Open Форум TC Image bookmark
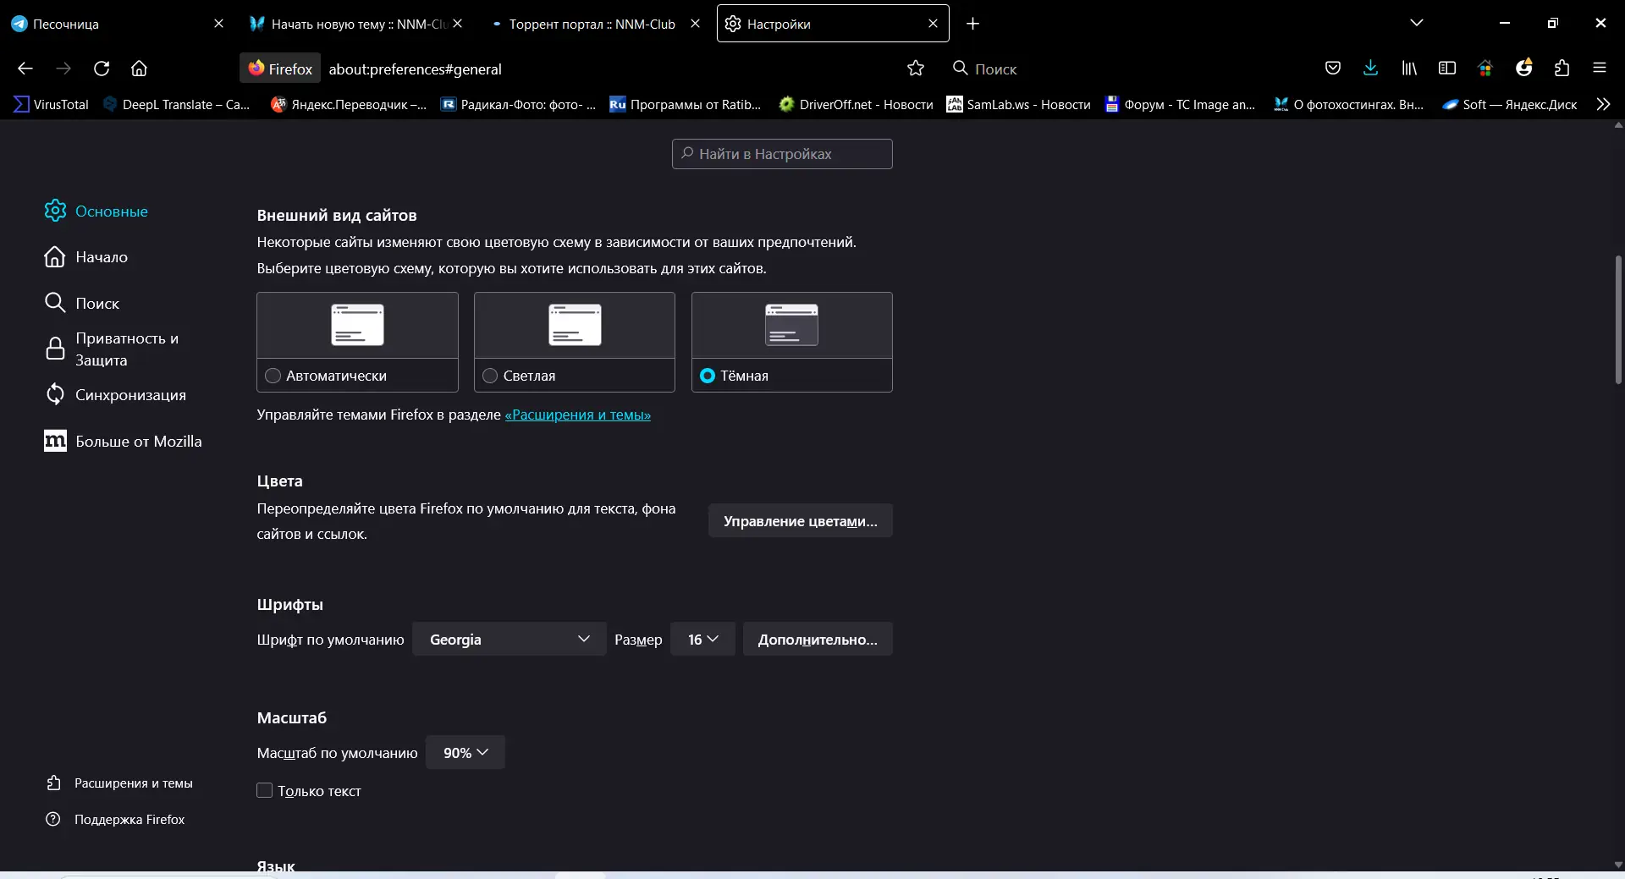This screenshot has height=879, width=1625. pos(1180,104)
